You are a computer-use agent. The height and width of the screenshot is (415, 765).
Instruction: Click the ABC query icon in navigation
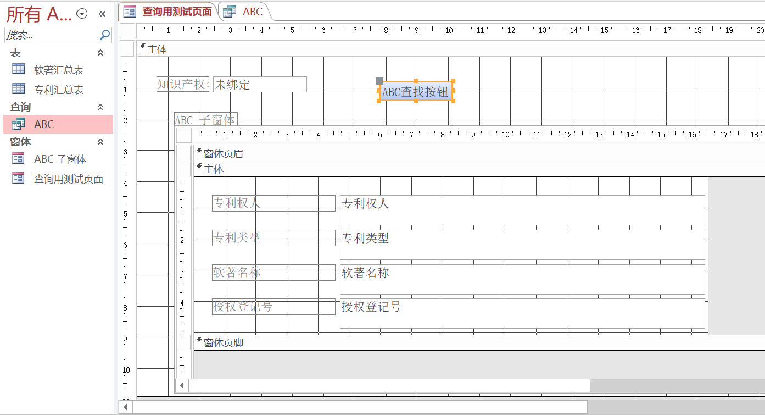(19, 124)
